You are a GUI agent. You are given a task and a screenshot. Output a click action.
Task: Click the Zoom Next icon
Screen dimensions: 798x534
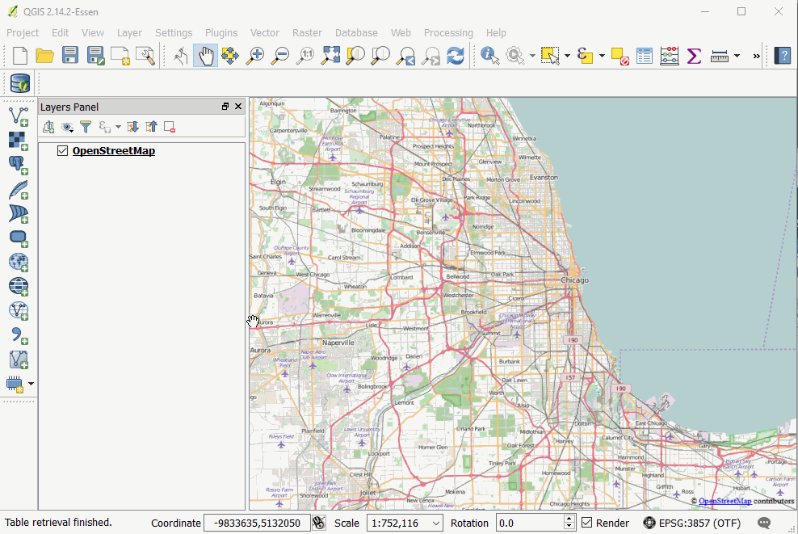(x=430, y=55)
